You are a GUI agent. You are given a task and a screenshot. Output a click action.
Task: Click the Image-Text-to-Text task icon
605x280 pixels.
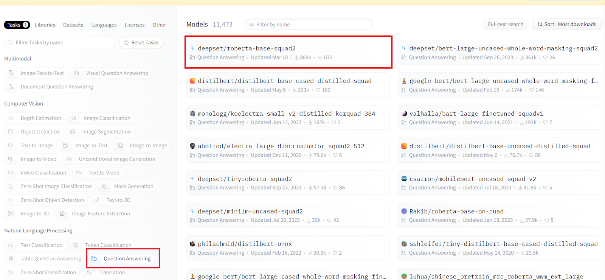pyautogui.click(x=11, y=73)
